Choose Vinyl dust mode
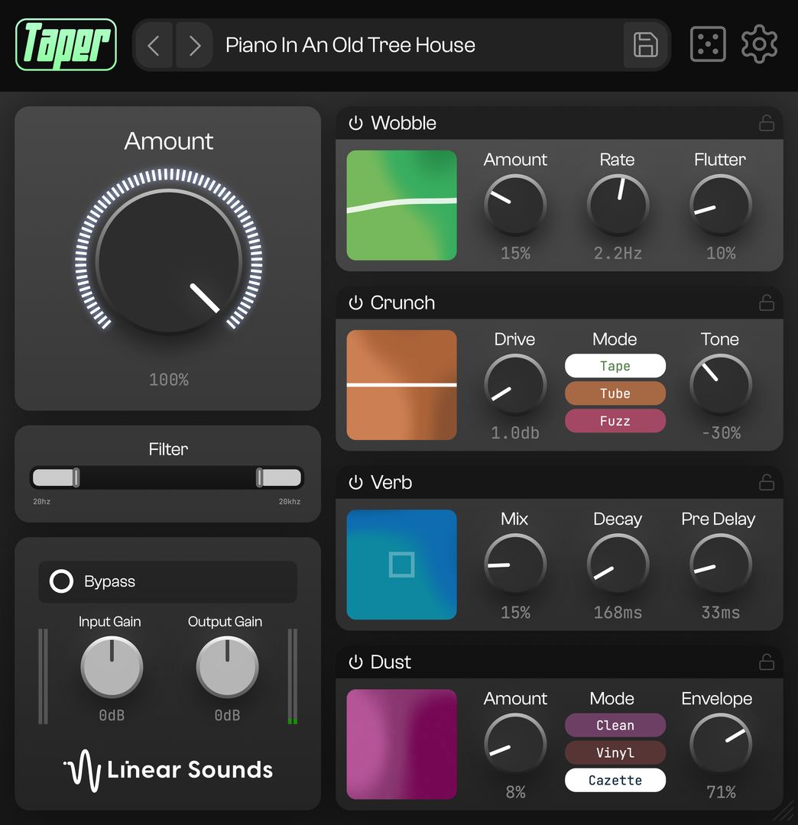Viewport: 798px width, 825px height. 615,753
